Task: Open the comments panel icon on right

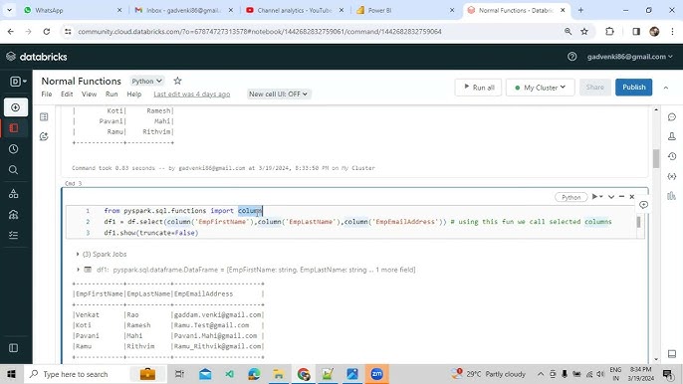Action: tap(672, 117)
